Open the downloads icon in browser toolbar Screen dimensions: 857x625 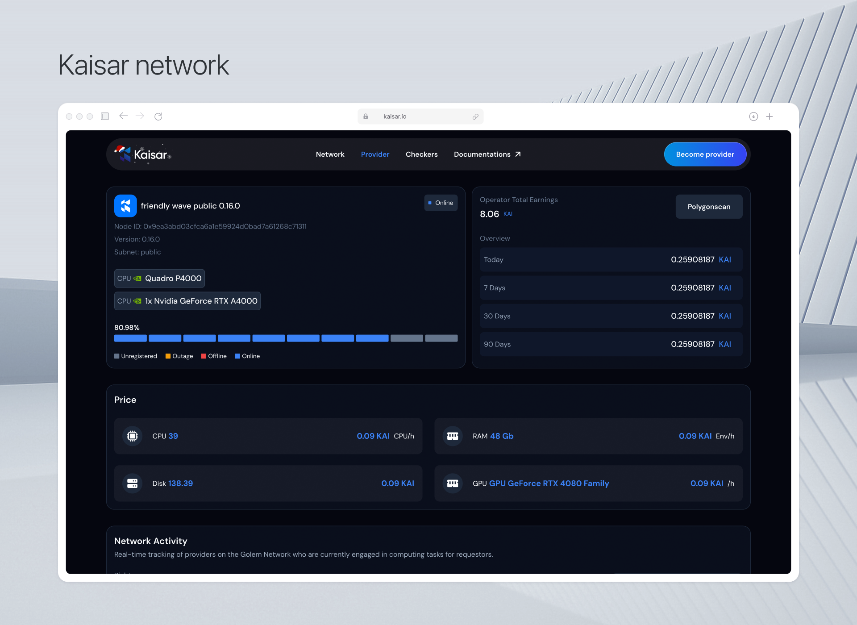(x=753, y=117)
